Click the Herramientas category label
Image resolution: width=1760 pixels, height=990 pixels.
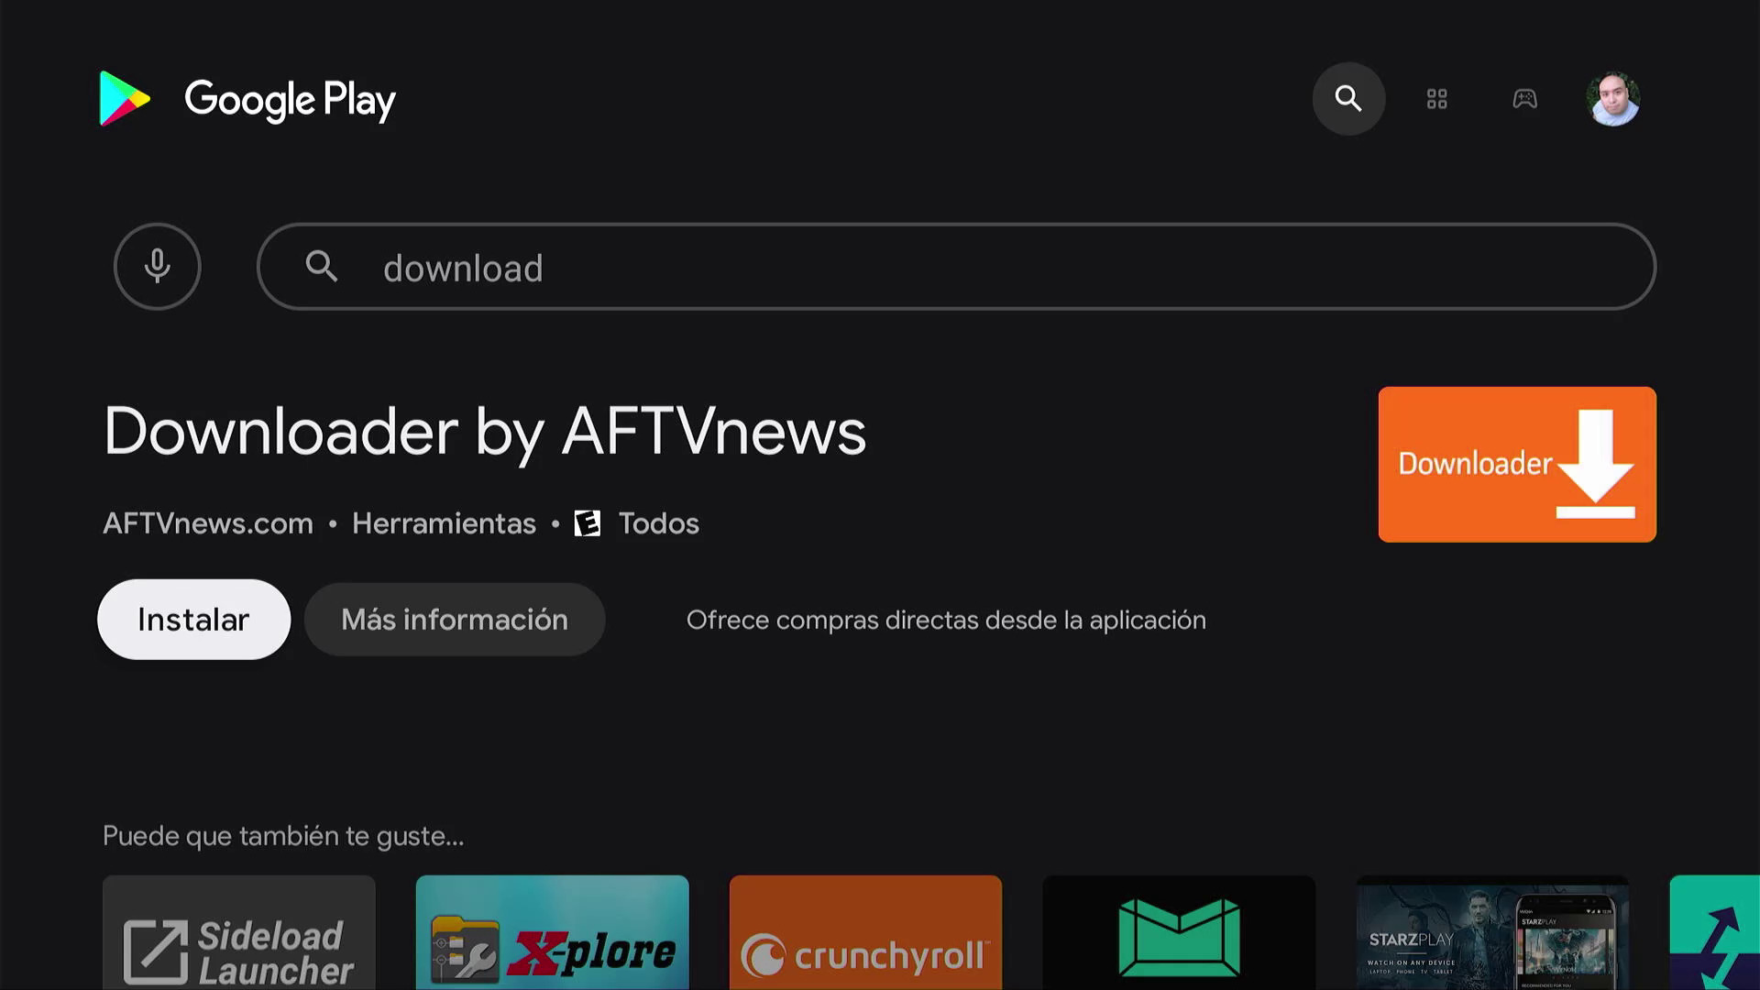click(x=444, y=523)
